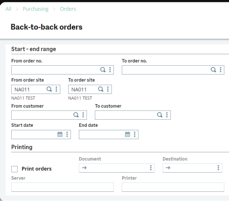Viewport: 229px width, 201px height.
Task: Enable the Print orders checkbox
Action: [x=14, y=169]
